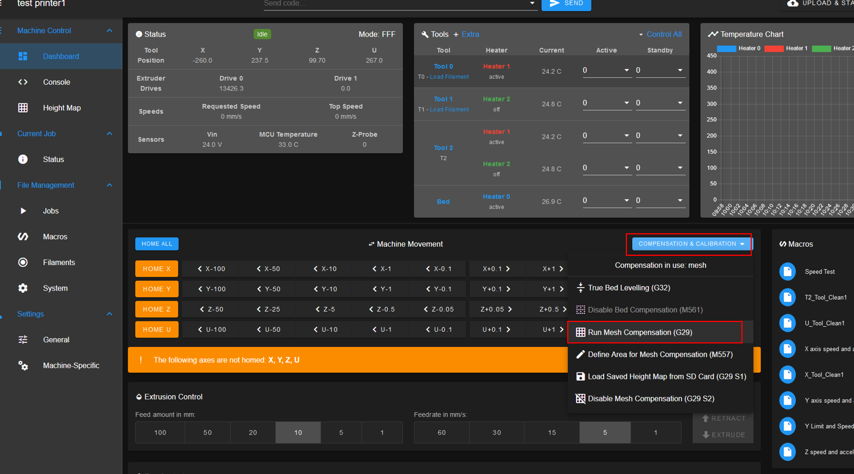The width and height of the screenshot is (854, 474).
Task: Click the System gear icon
Action: click(23, 288)
